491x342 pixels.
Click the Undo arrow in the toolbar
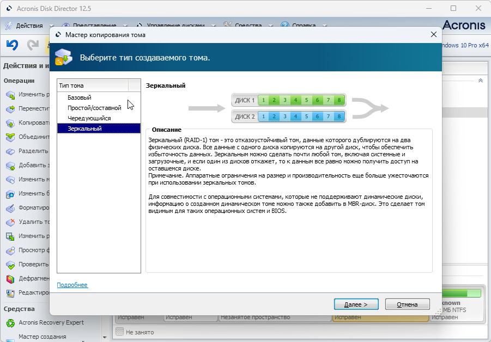click(x=12, y=45)
